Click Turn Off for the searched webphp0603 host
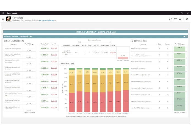 coord(113,52)
